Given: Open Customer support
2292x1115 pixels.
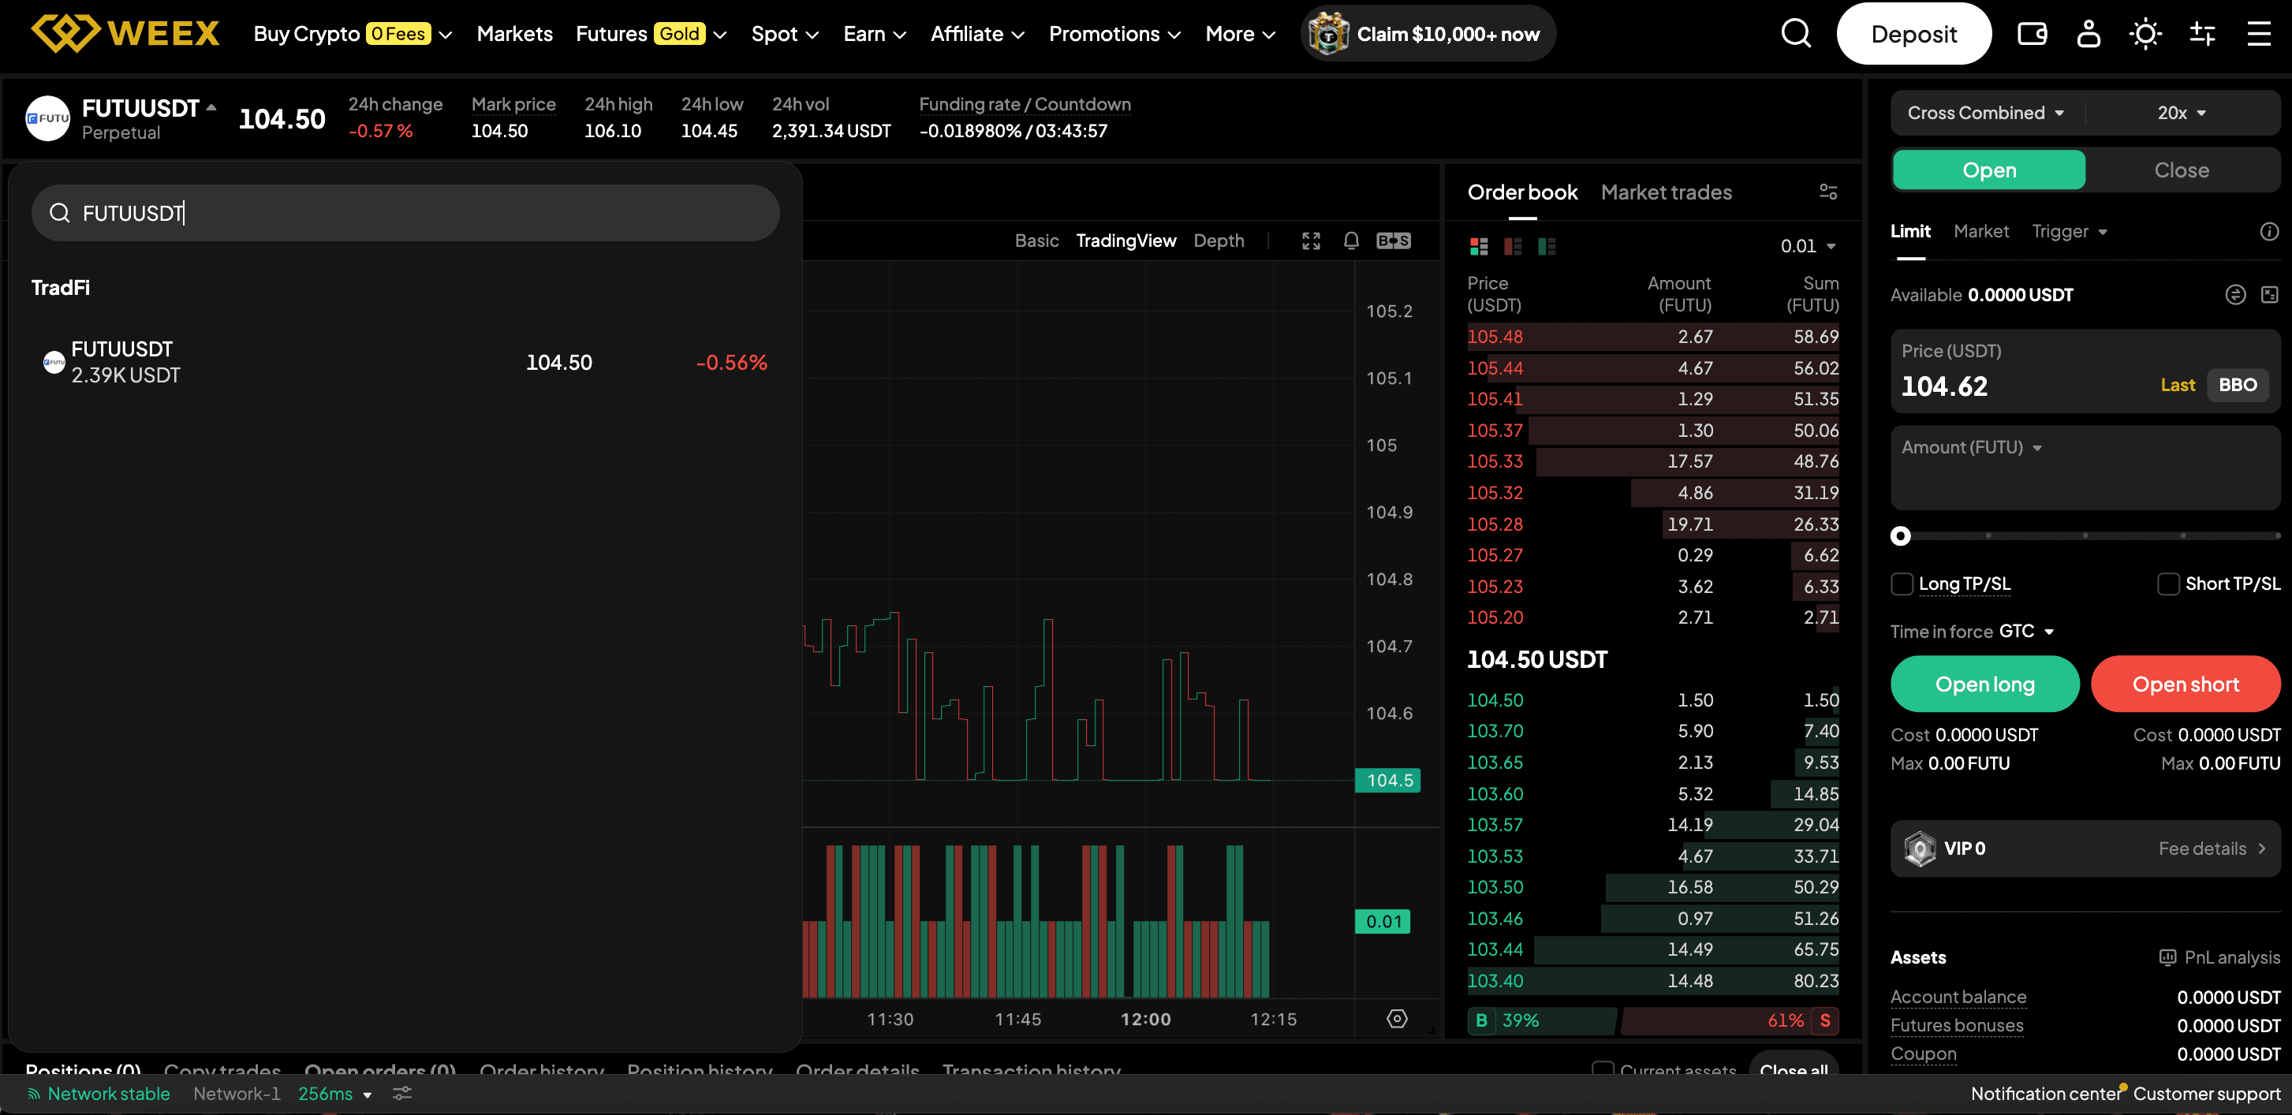Looking at the screenshot, I should coord(2206,1094).
